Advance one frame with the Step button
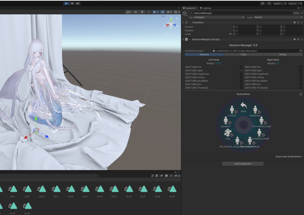 click(x=78, y=3)
